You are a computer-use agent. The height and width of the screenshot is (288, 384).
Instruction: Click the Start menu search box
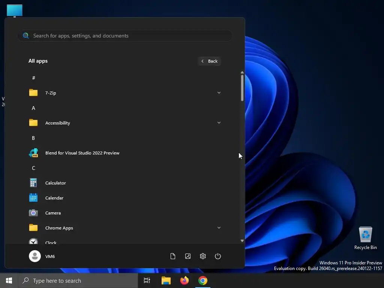click(x=124, y=36)
